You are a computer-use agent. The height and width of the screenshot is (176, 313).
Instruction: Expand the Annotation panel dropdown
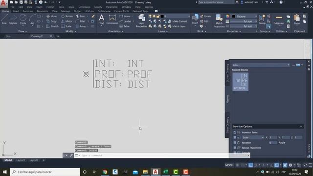click(116, 31)
